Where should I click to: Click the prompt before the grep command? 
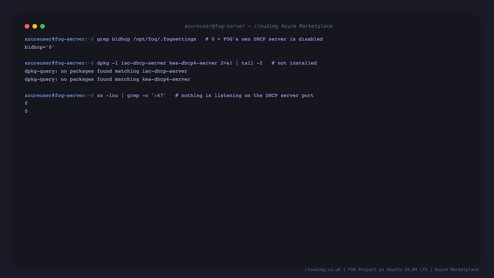coord(59,39)
